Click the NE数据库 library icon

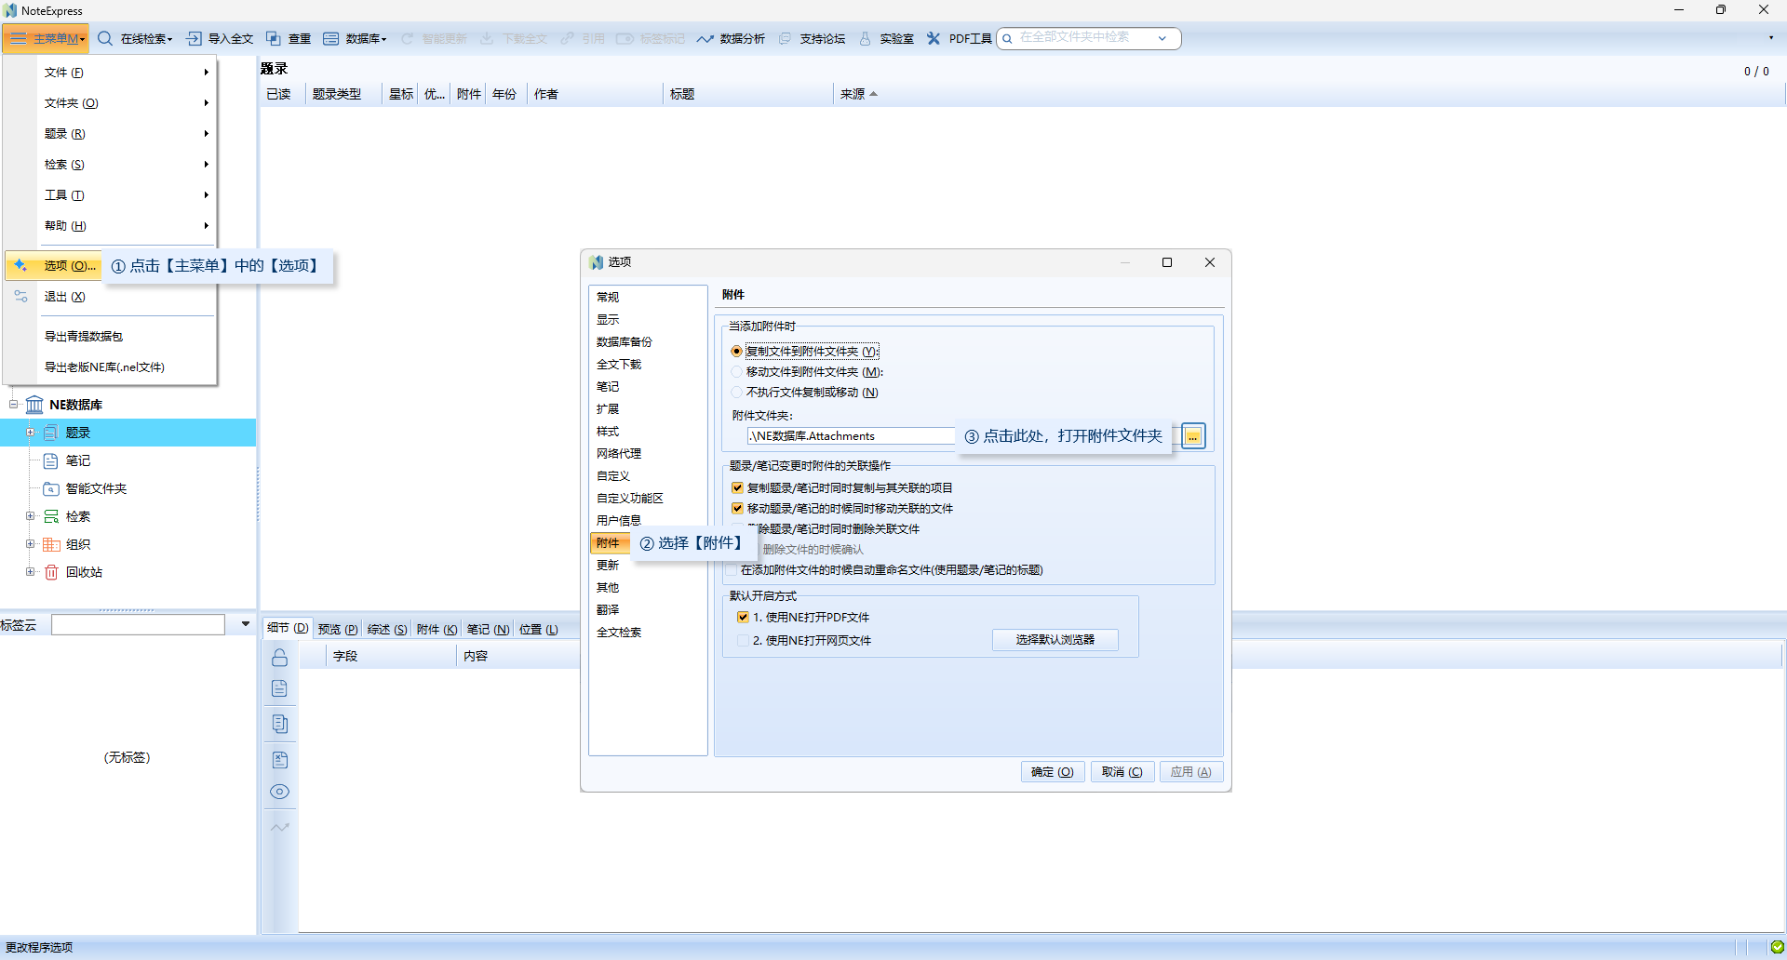[34, 405]
